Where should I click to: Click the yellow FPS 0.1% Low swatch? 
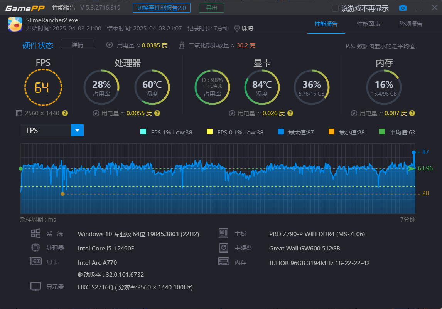209,131
